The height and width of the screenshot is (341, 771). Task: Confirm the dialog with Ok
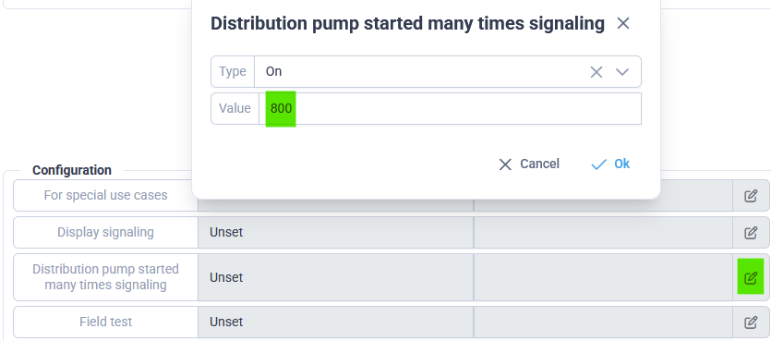pos(610,164)
